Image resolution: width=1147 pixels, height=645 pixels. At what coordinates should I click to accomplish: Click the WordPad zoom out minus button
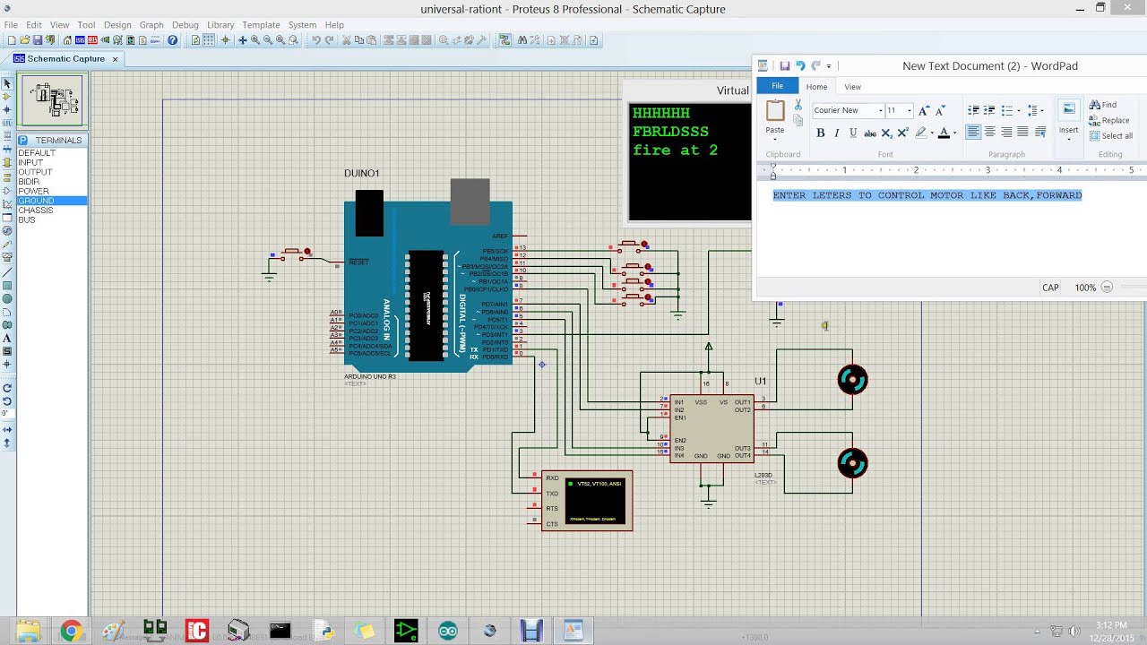pyautogui.click(x=1107, y=288)
